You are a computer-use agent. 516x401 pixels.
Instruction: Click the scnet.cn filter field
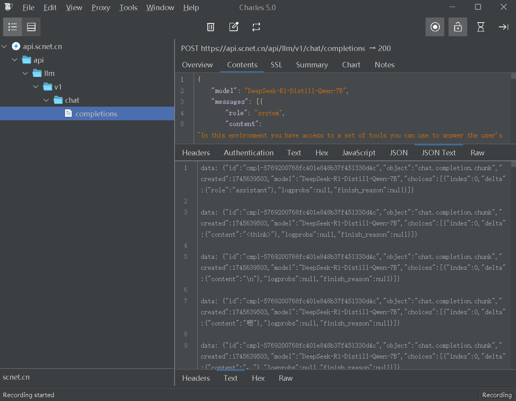tap(87, 377)
